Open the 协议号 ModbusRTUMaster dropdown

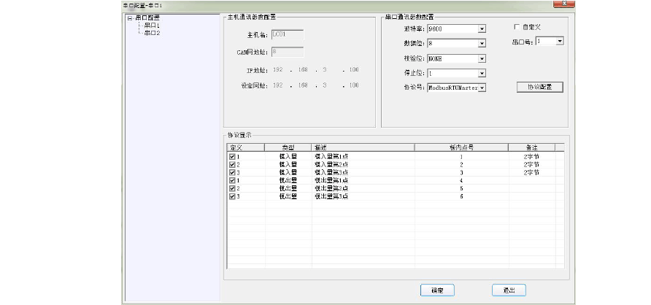pyautogui.click(x=482, y=88)
